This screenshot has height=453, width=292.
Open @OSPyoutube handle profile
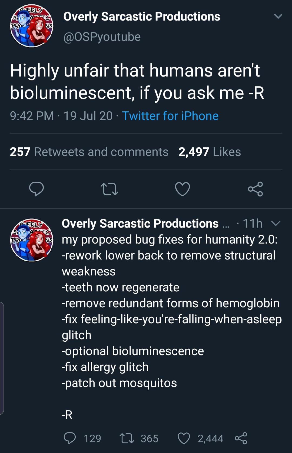point(102,37)
